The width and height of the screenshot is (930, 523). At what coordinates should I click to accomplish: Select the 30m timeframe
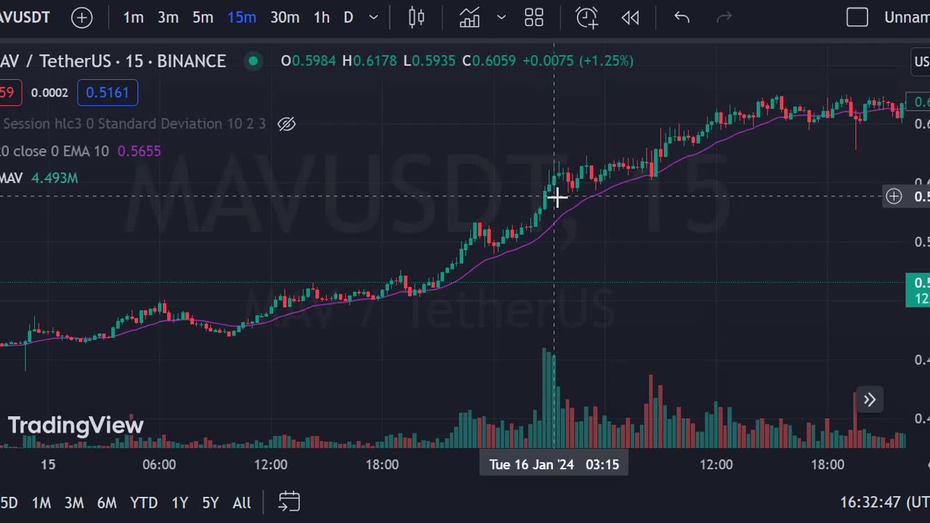click(x=285, y=17)
